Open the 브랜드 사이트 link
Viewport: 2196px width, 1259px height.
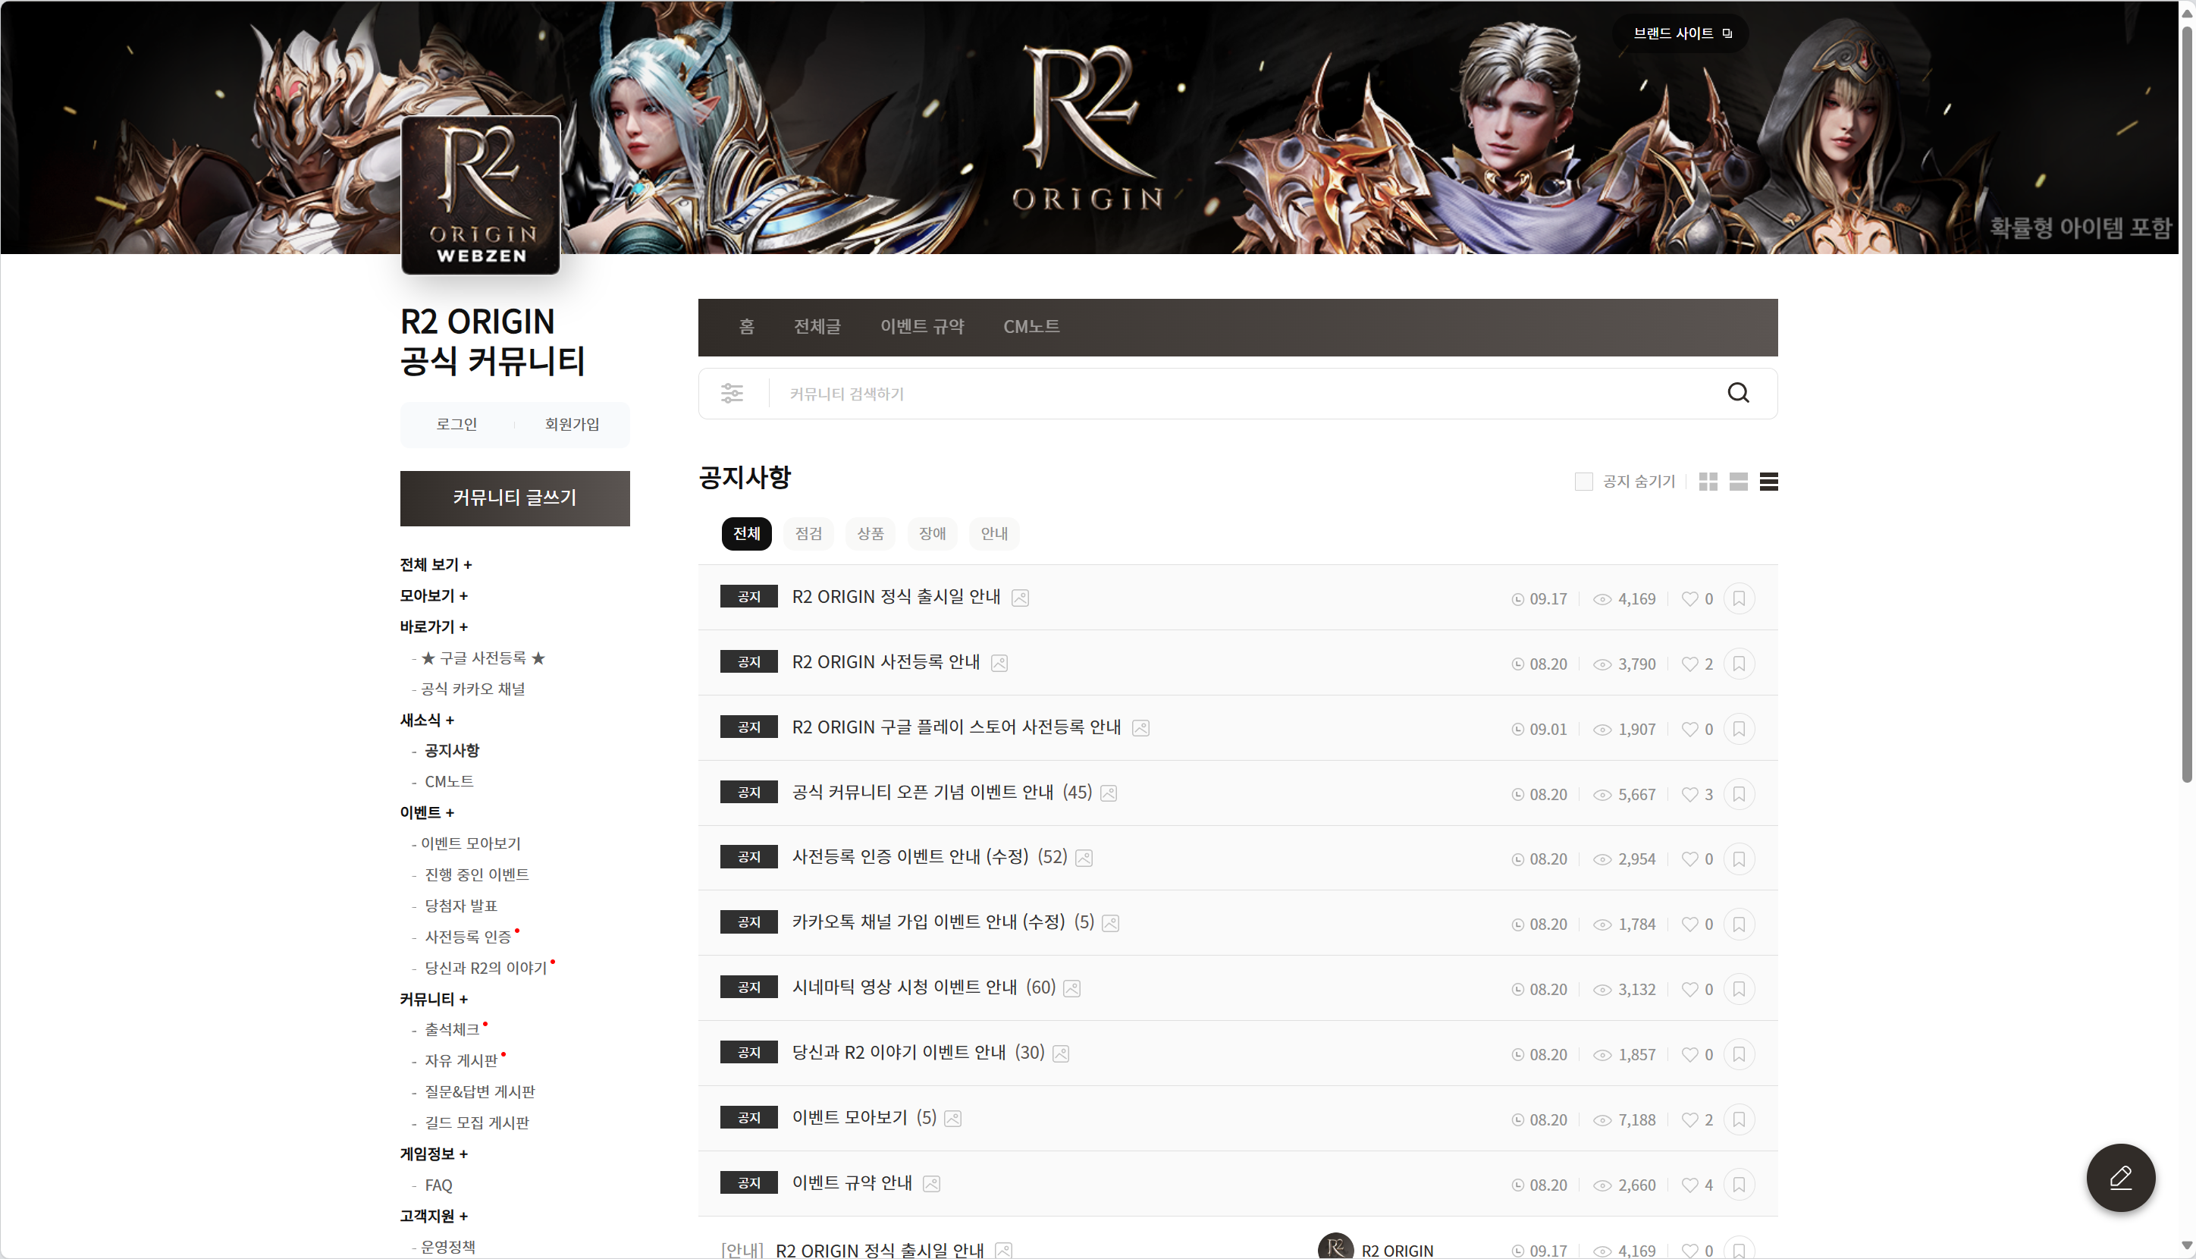[1680, 33]
